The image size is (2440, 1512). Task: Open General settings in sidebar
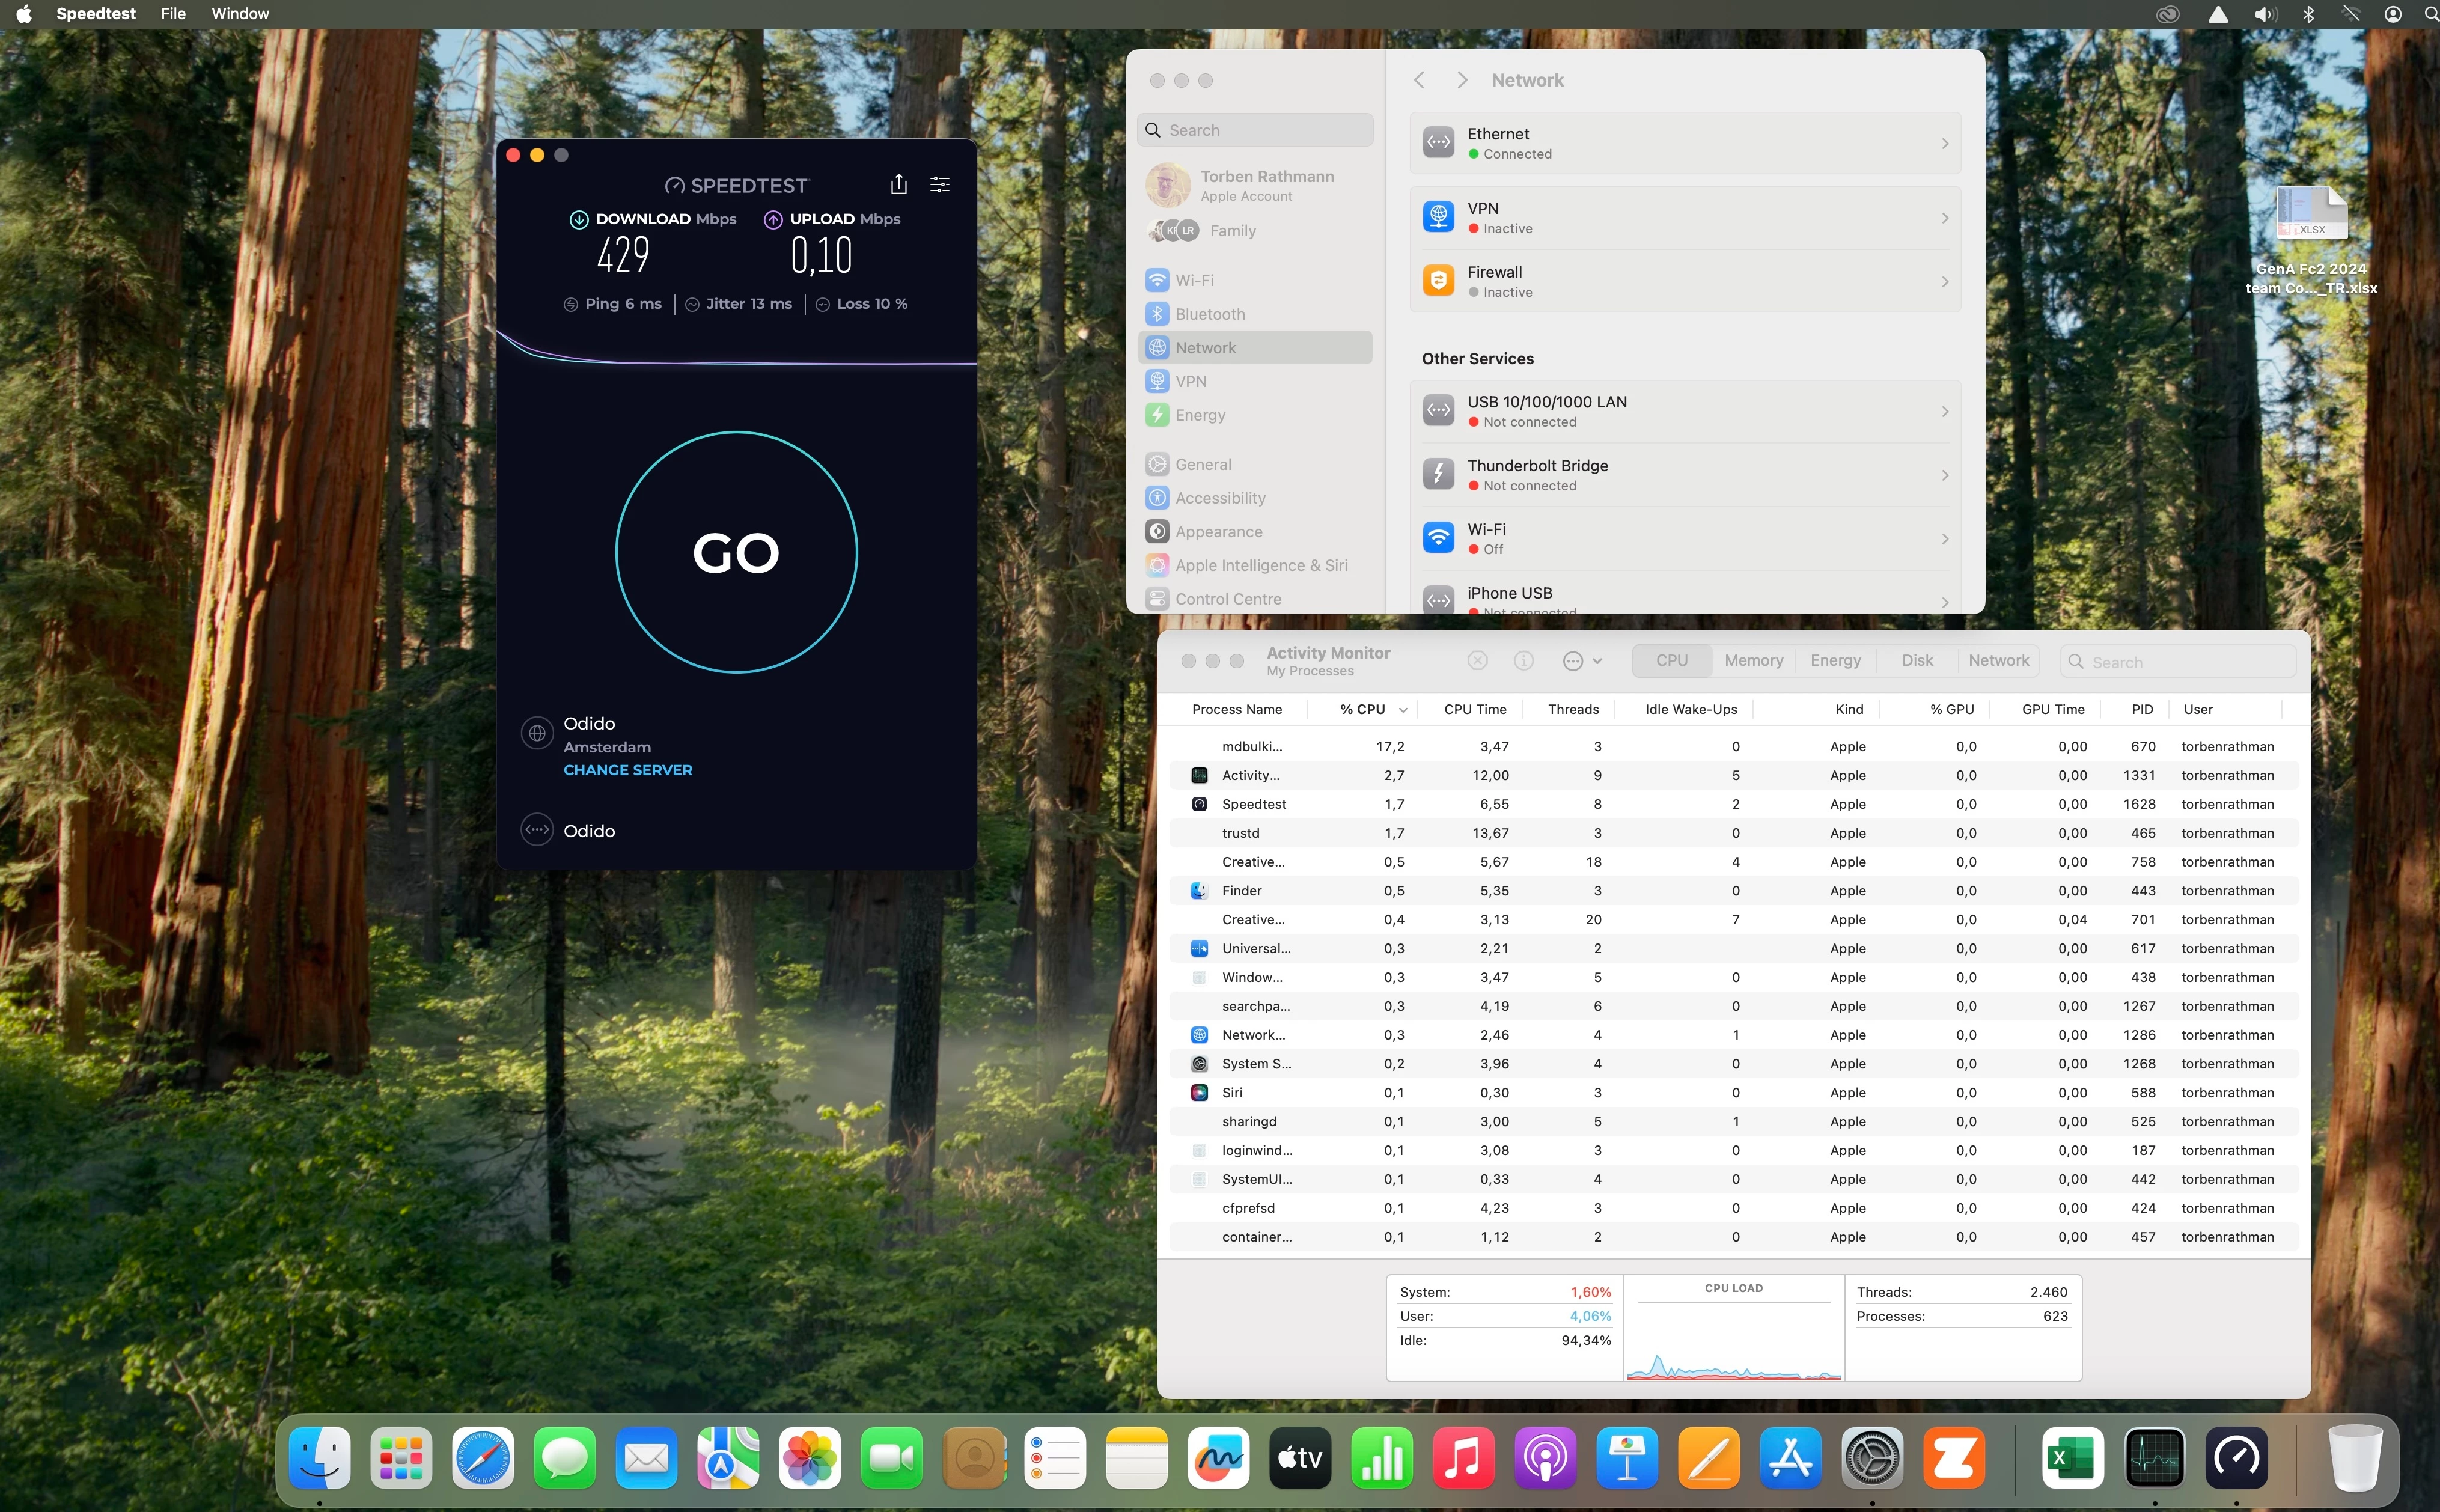[1255, 464]
